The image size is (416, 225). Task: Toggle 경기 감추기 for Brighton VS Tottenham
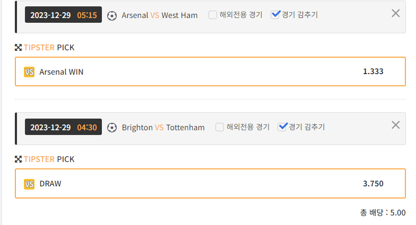tap(282, 127)
